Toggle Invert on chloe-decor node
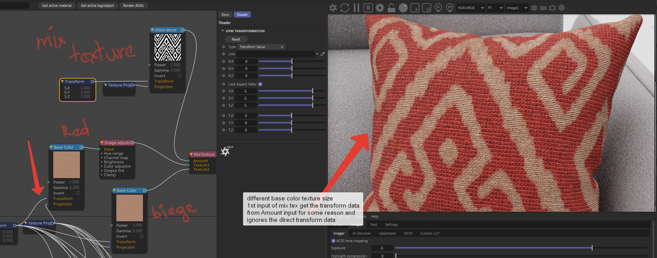The width and height of the screenshot is (657, 258). coord(179,76)
